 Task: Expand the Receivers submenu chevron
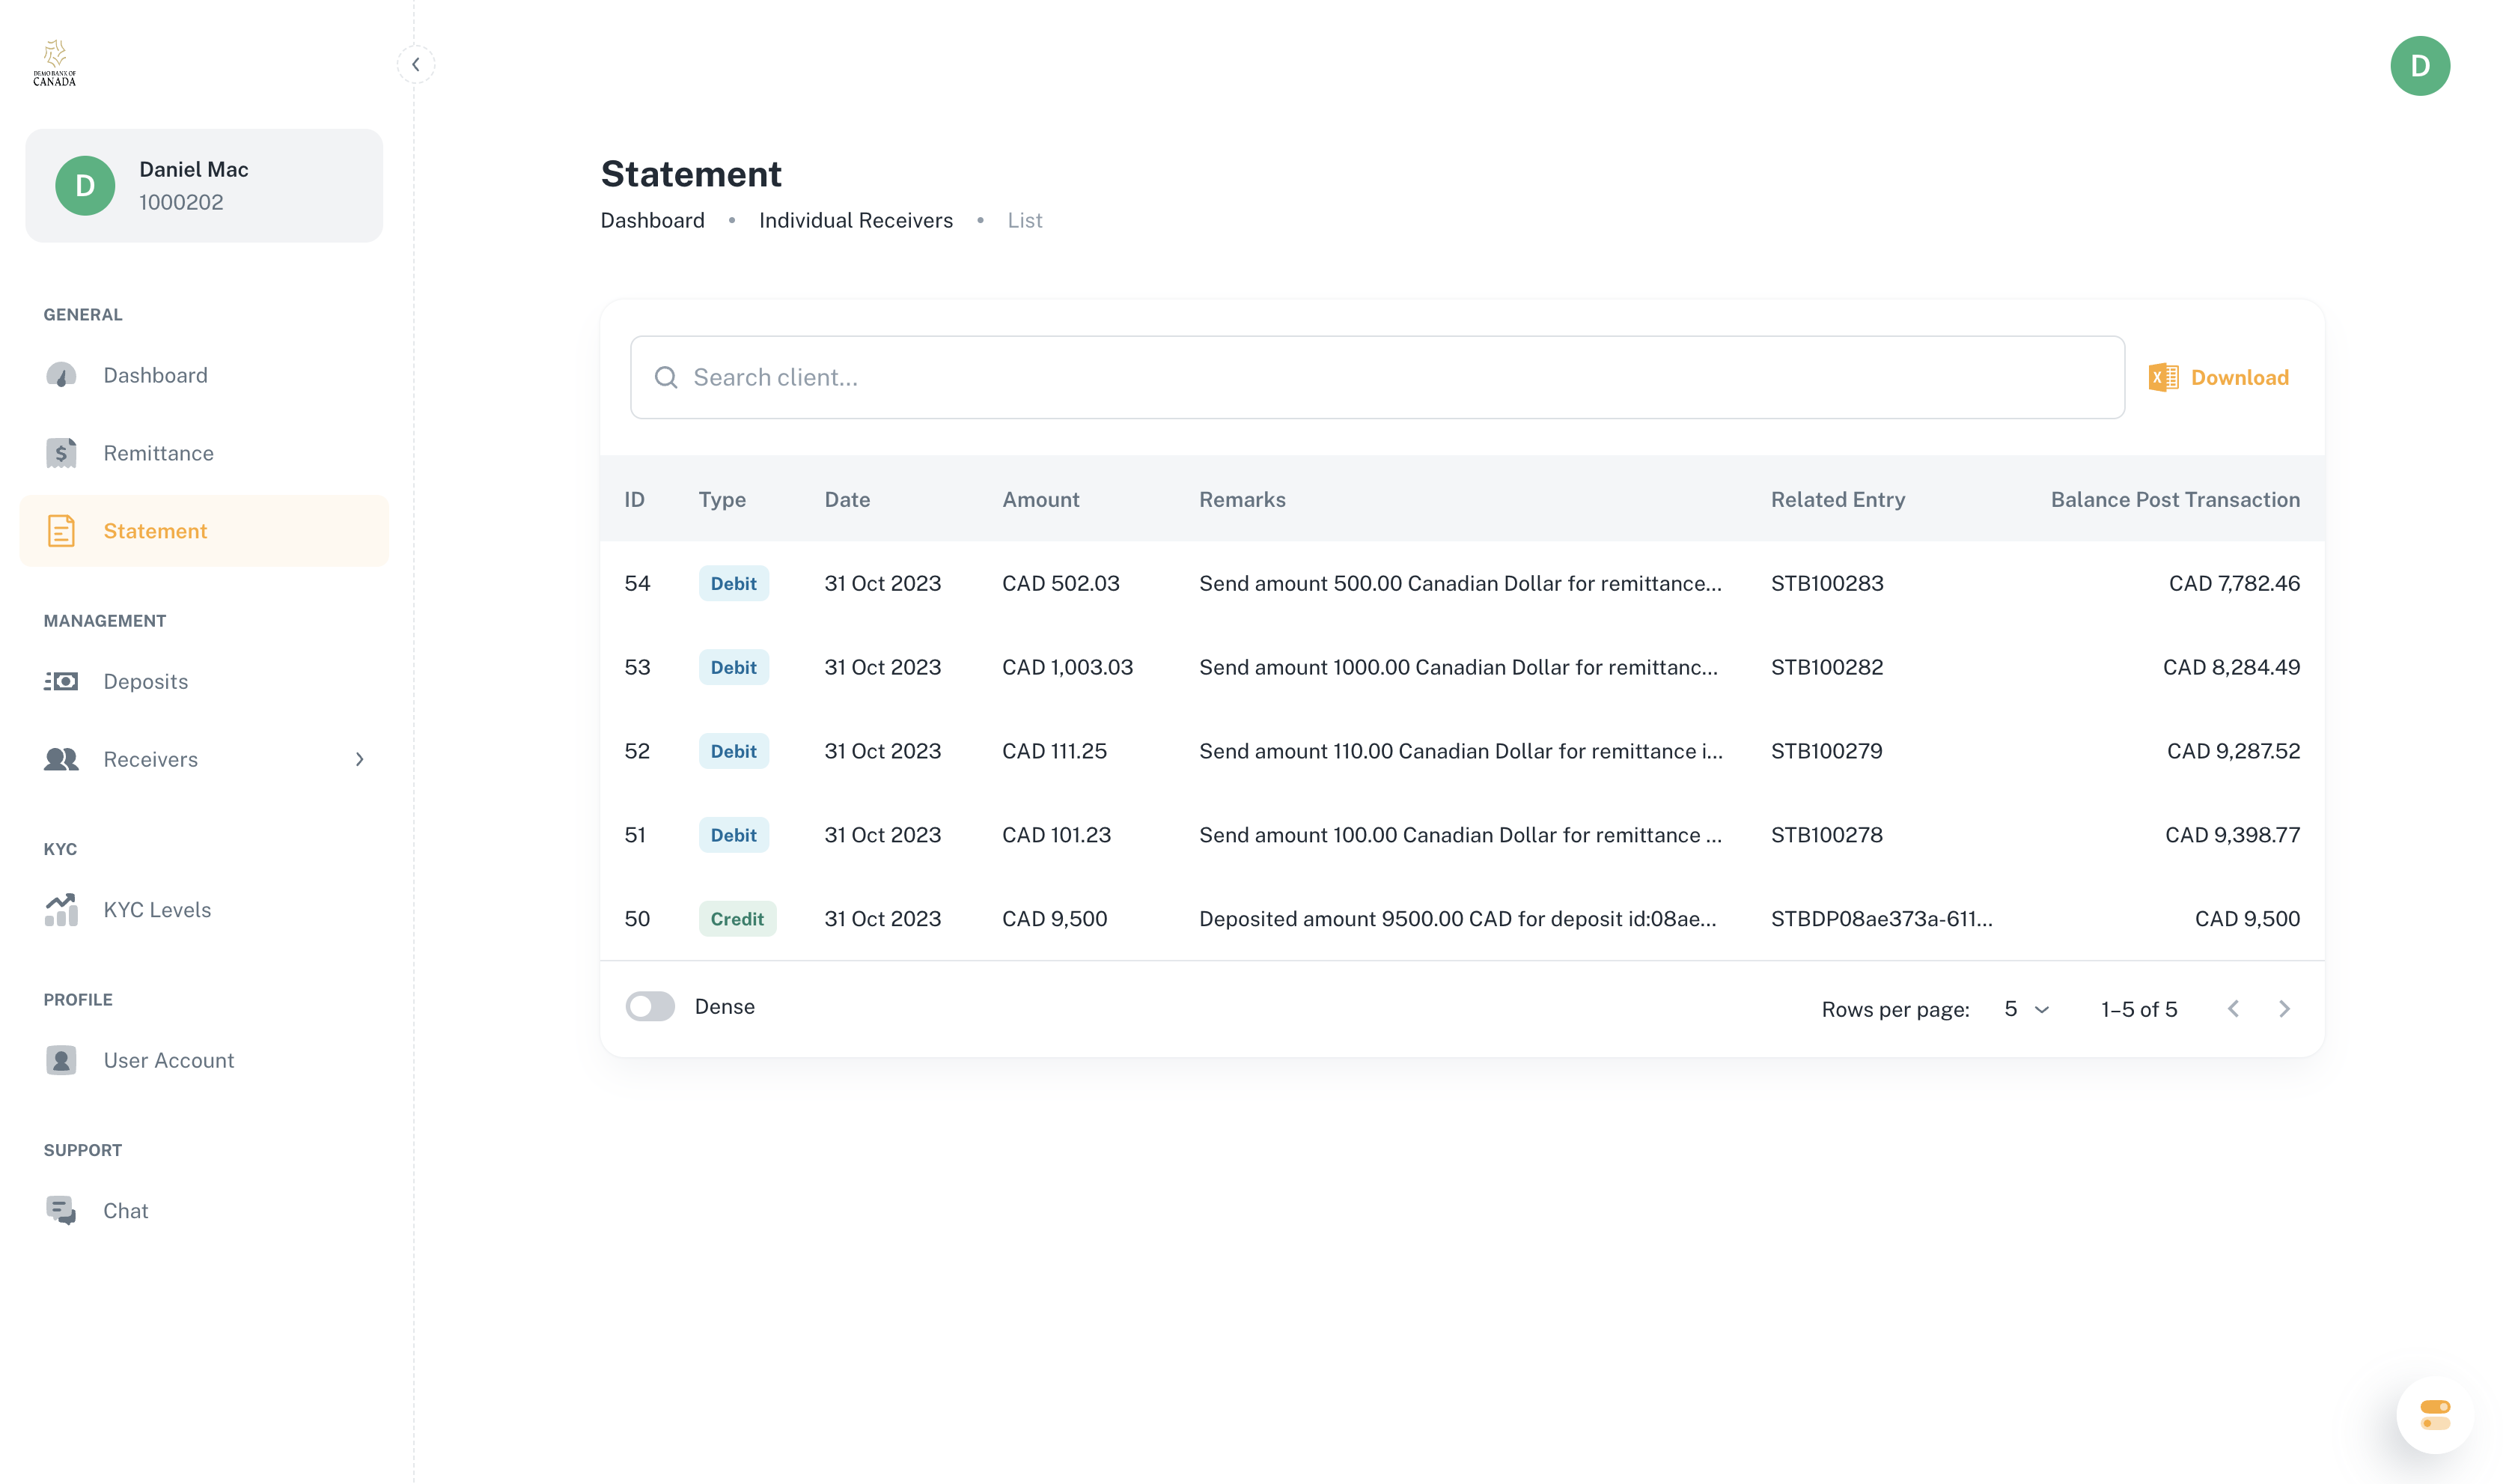(359, 759)
